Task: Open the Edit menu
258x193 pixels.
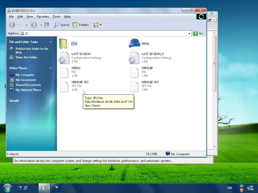Action: pos(20,17)
